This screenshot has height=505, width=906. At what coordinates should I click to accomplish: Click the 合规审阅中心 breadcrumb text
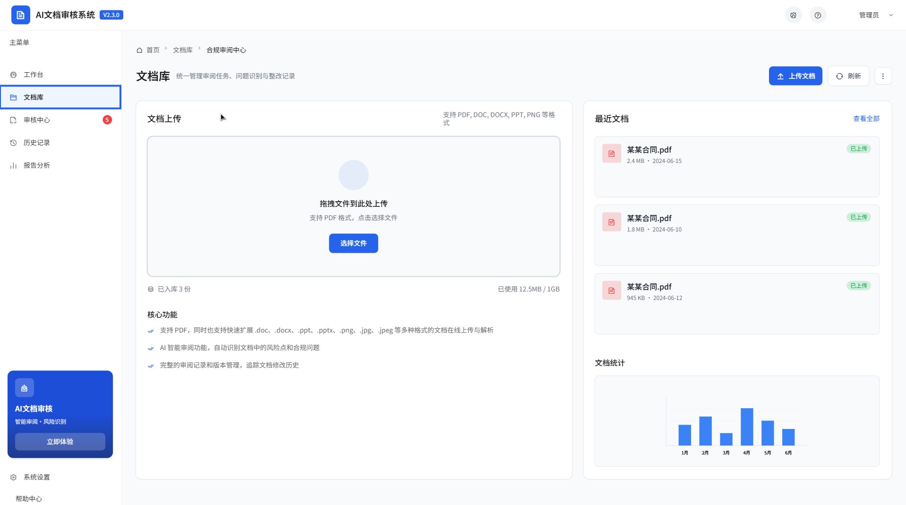tap(226, 50)
